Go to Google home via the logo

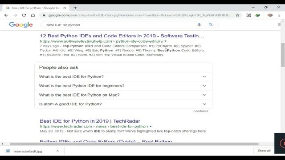[21, 25]
